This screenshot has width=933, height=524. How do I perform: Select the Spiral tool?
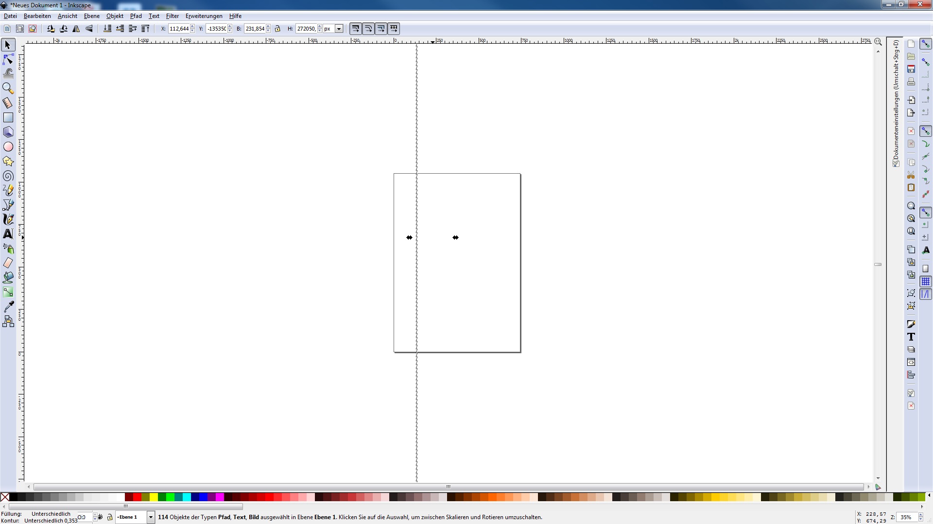click(8, 176)
